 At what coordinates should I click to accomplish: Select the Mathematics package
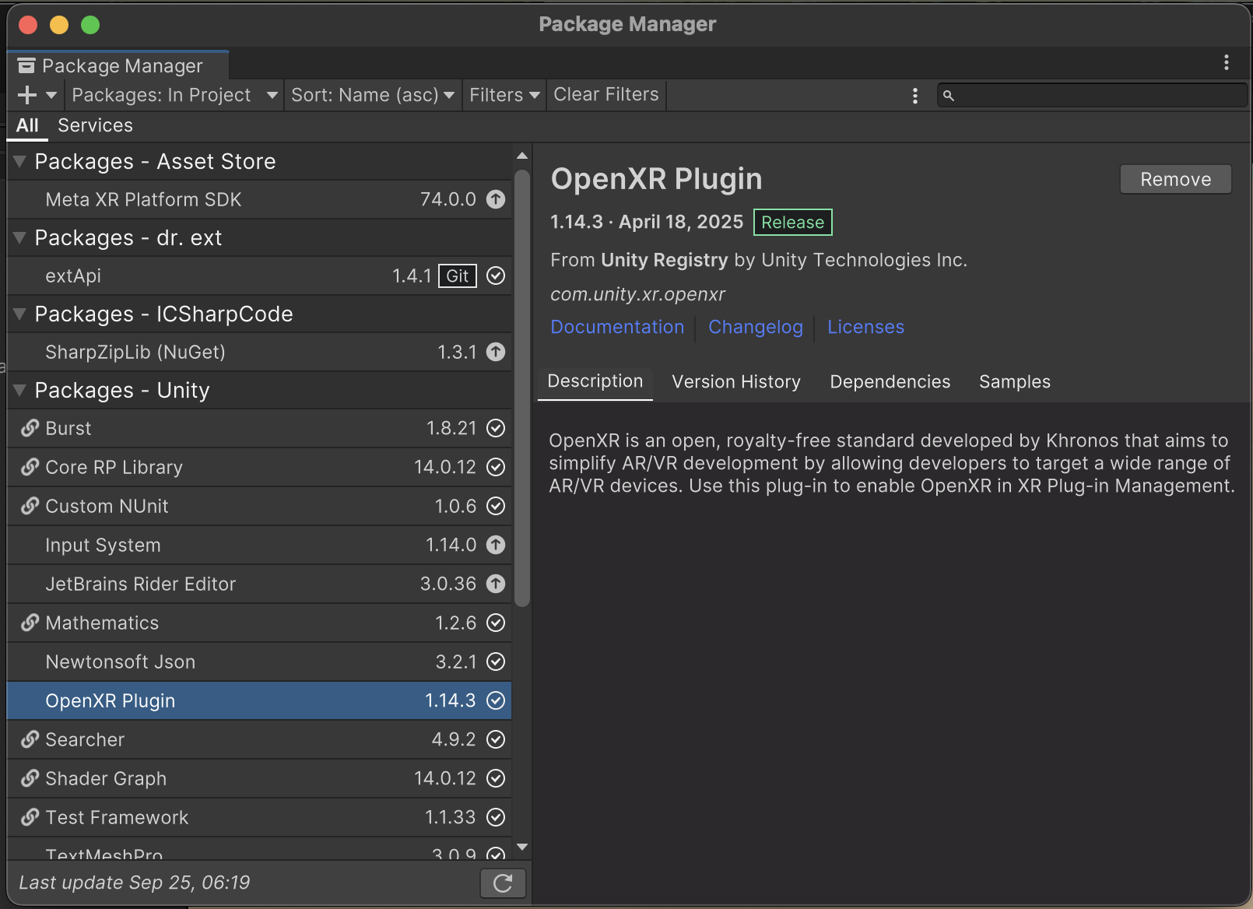[259, 623]
